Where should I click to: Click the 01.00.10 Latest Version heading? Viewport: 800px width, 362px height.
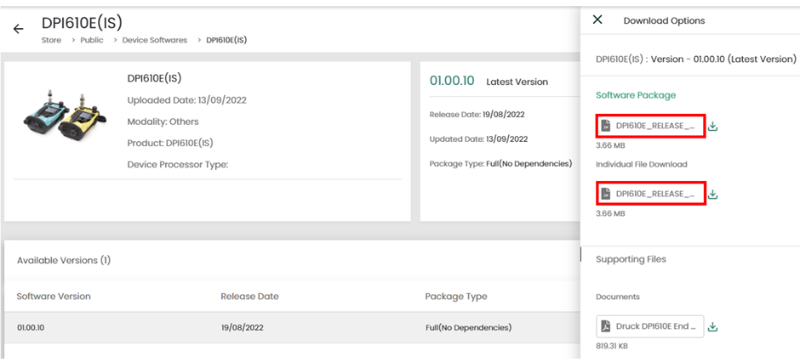(x=489, y=81)
